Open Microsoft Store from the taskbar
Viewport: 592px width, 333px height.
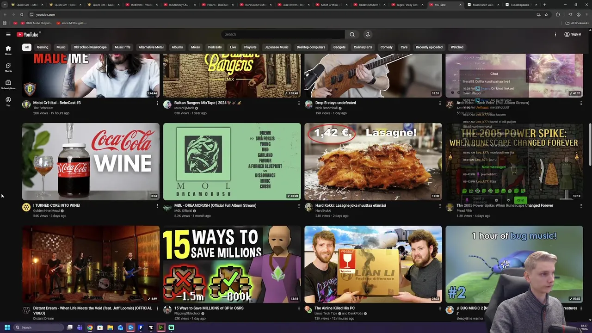[100, 327]
